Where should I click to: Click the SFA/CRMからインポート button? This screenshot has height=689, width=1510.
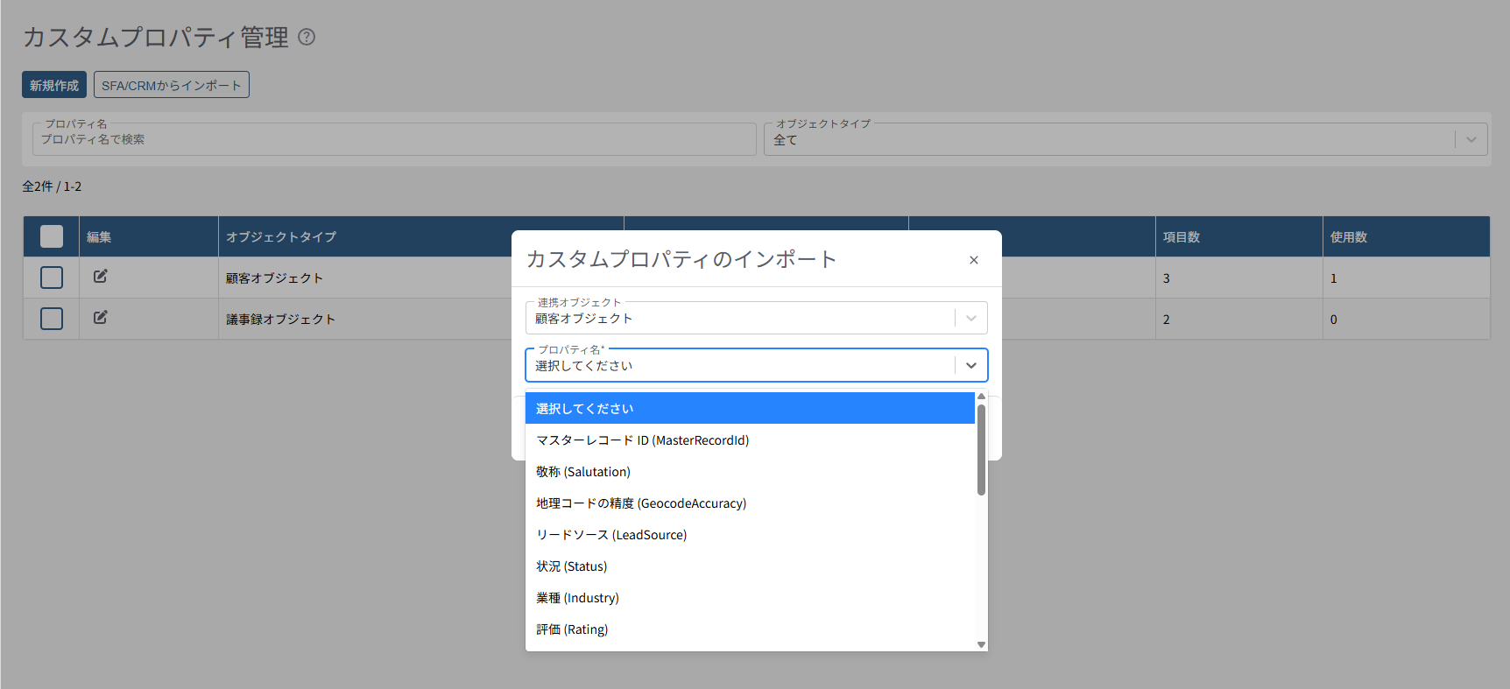click(172, 85)
